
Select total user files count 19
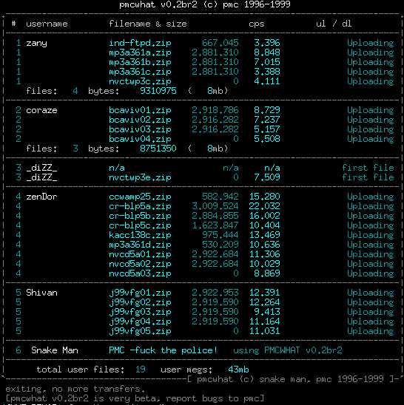(140, 370)
